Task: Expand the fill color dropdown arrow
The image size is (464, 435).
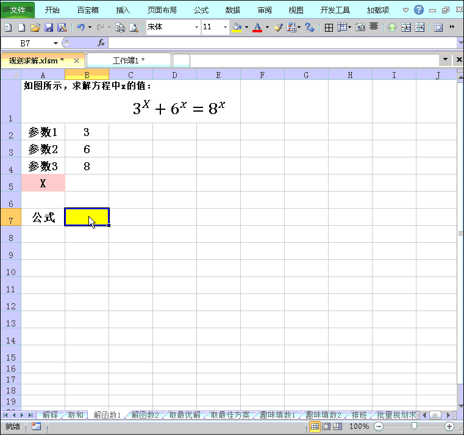Action: point(246,27)
